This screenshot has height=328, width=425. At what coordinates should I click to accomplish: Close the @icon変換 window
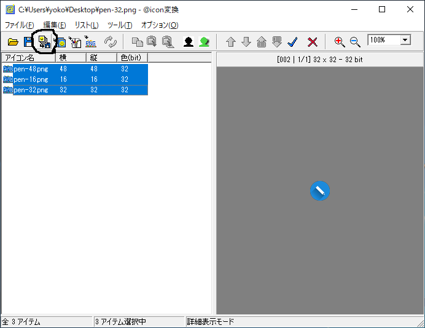410,9
